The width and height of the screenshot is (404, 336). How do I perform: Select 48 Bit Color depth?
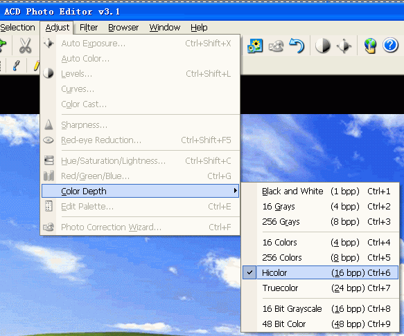click(321, 324)
